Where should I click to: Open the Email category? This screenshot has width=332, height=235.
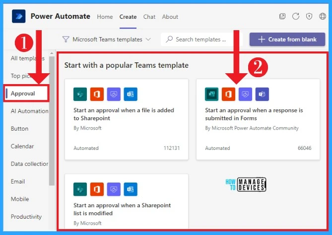point(18,182)
